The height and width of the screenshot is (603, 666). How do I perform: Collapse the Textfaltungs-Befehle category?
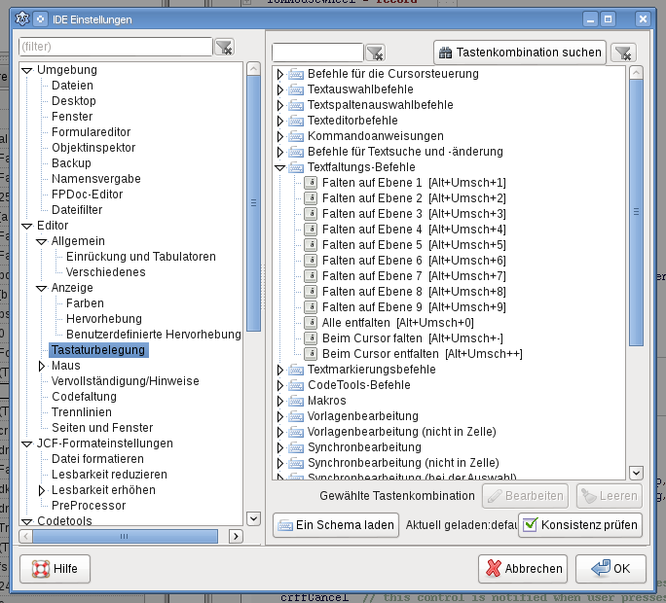point(280,167)
